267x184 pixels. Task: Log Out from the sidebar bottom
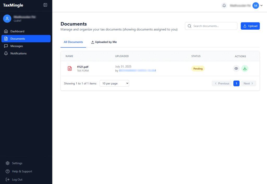17,180
